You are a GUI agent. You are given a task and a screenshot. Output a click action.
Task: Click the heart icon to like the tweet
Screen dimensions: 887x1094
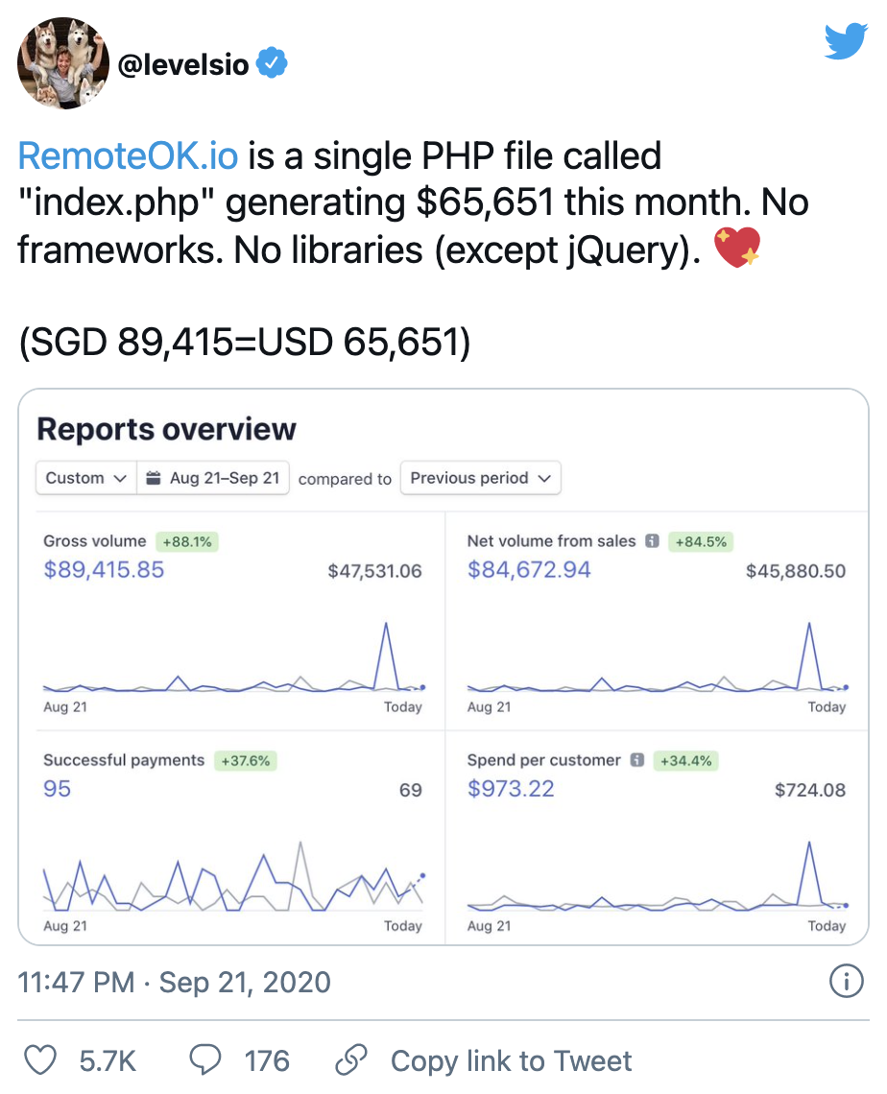tap(39, 1060)
